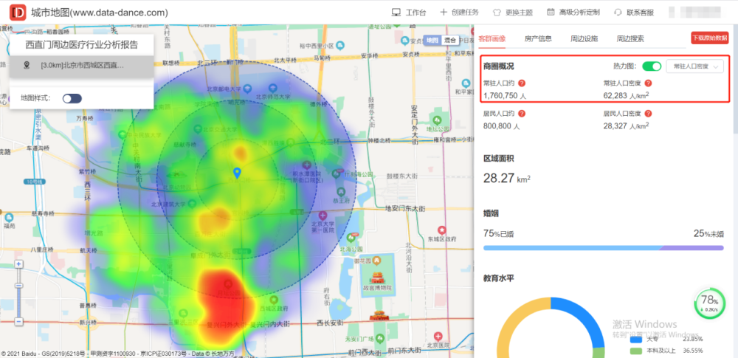Click the 北京大学第一医院 hospital icon
This screenshot has height=358, width=738.
coord(323,216)
